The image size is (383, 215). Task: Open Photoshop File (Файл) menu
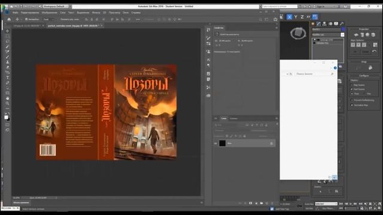[x=16, y=13]
